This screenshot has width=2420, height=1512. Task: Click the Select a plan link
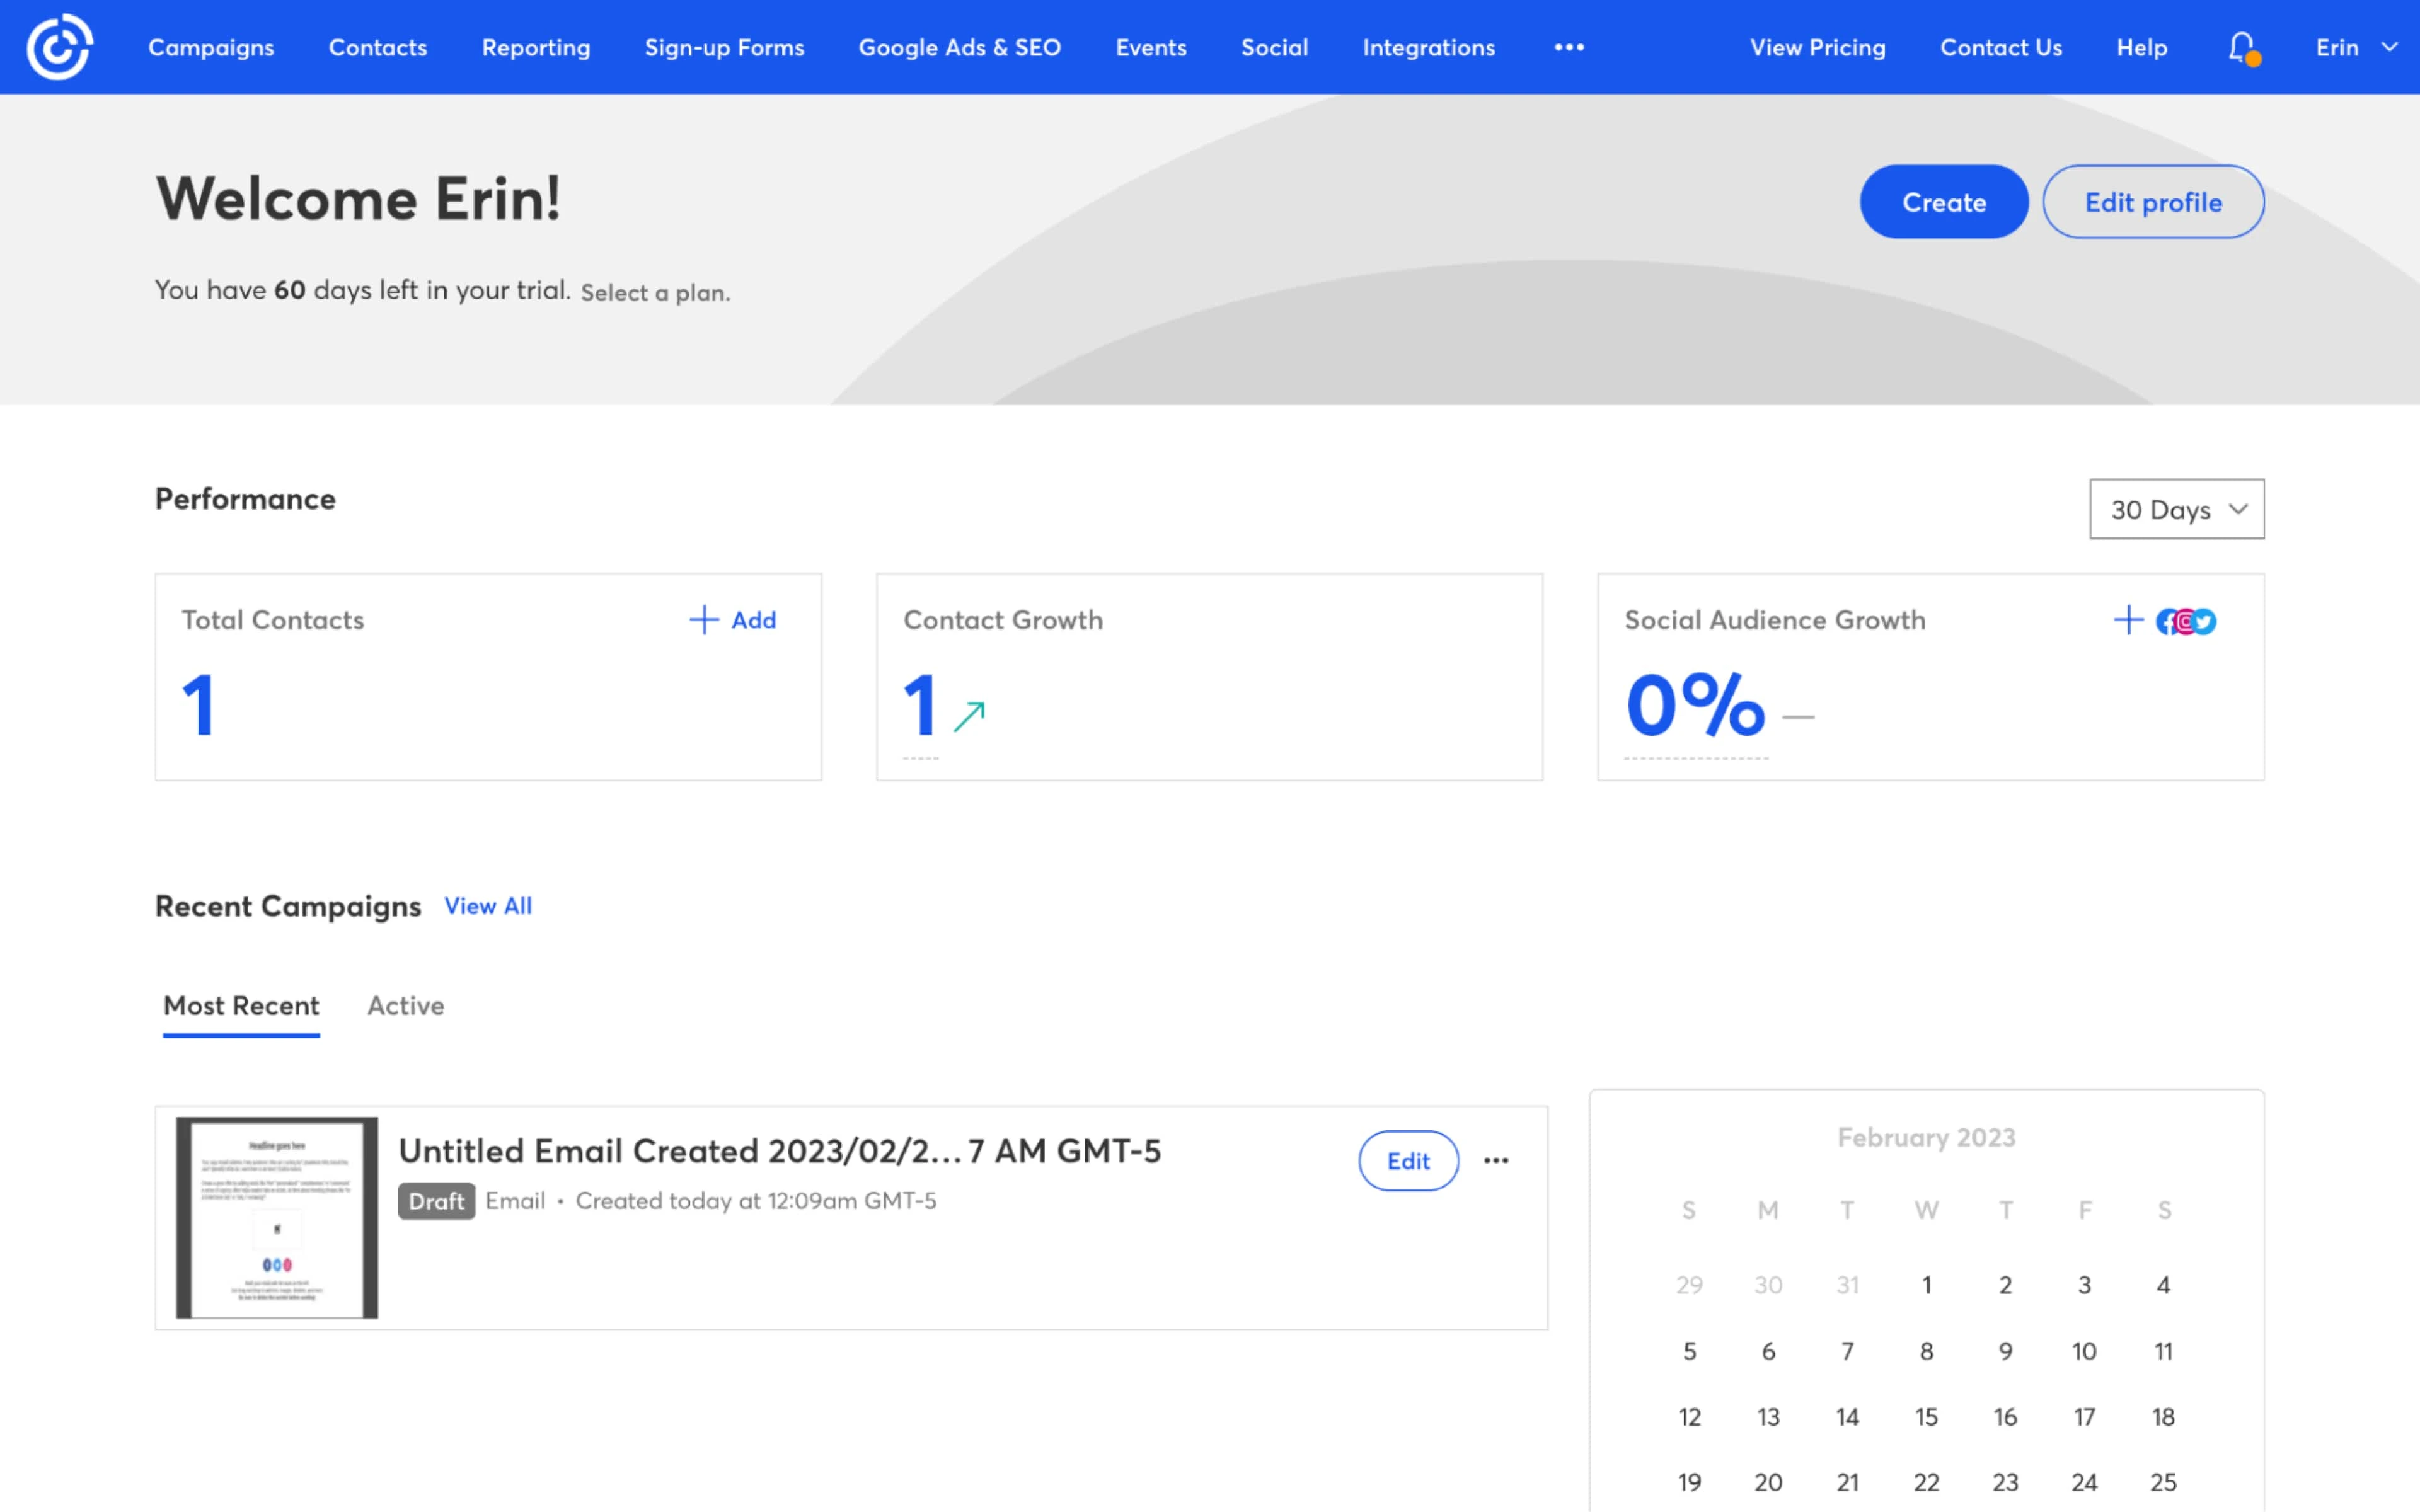click(x=655, y=293)
